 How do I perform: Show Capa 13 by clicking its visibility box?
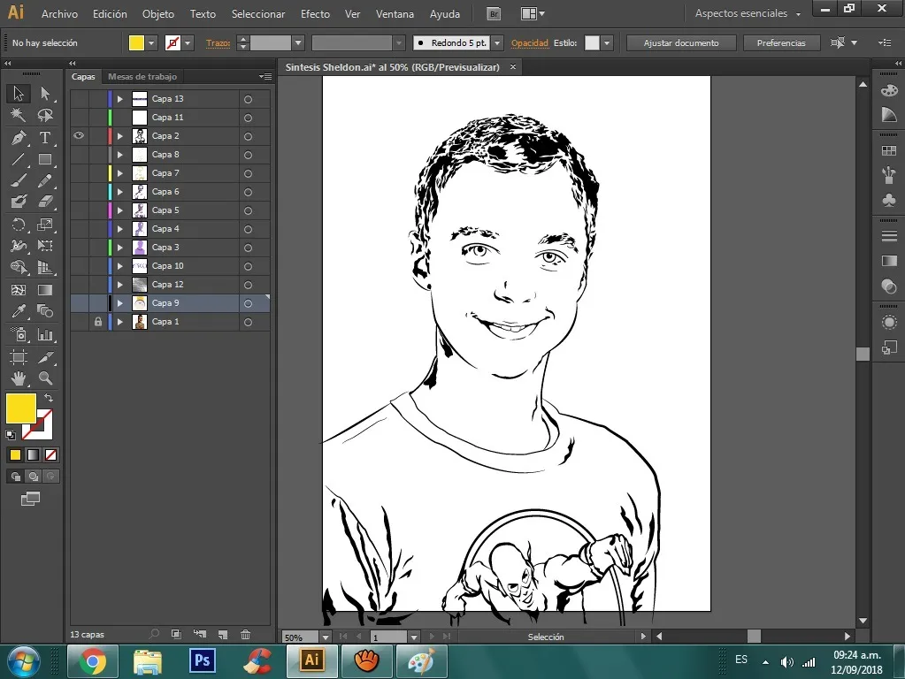coord(79,99)
